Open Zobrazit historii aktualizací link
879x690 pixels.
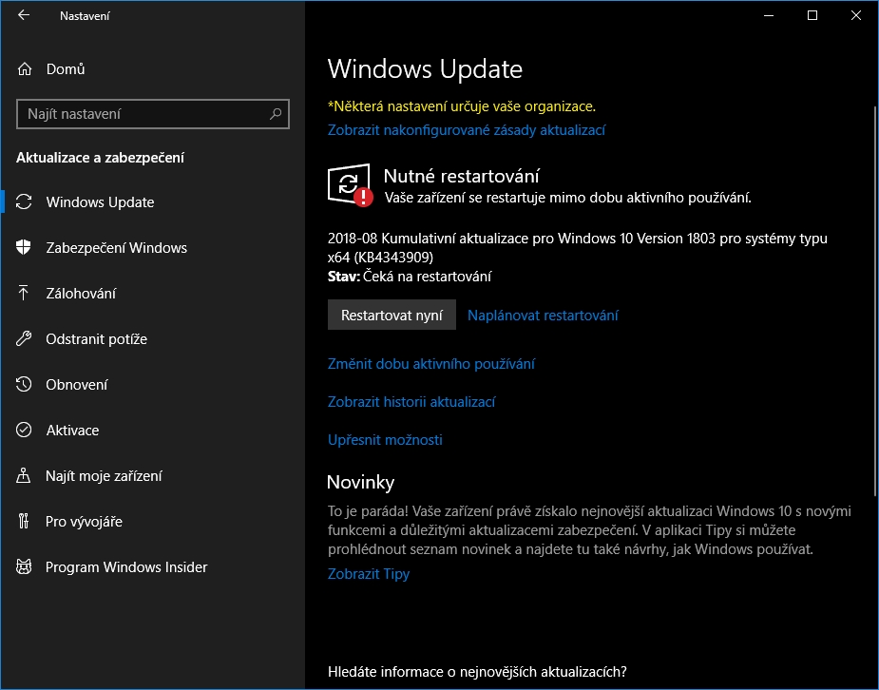(411, 402)
